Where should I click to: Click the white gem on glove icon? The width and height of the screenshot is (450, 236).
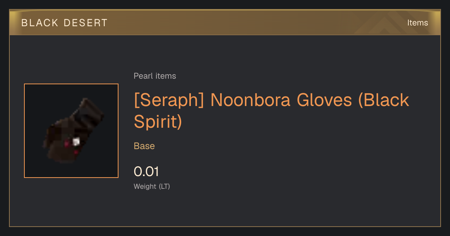tap(76, 142)
